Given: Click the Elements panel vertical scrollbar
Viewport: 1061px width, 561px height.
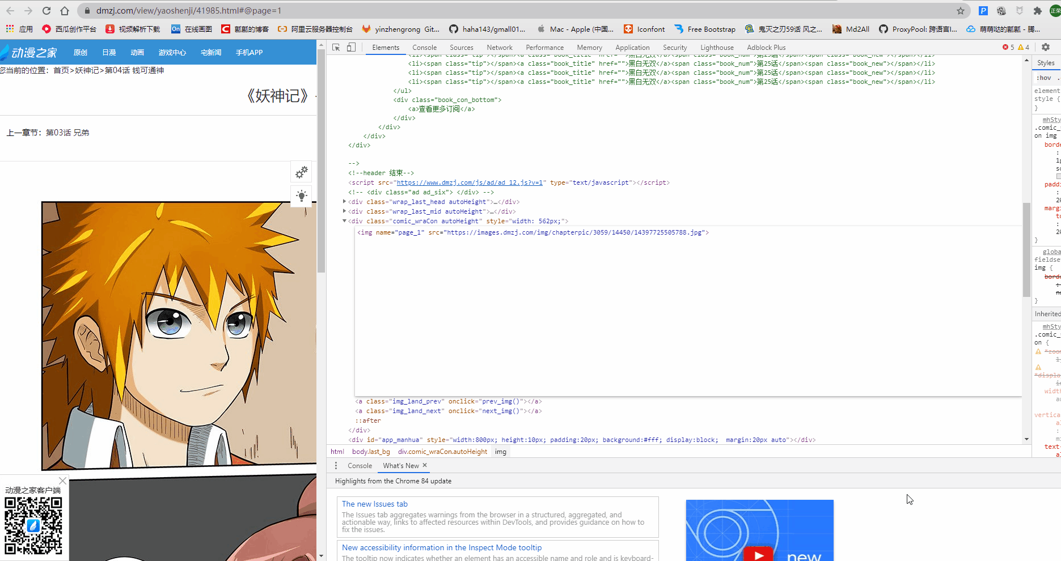Looking at the screenshot, I should (1026, 249).
